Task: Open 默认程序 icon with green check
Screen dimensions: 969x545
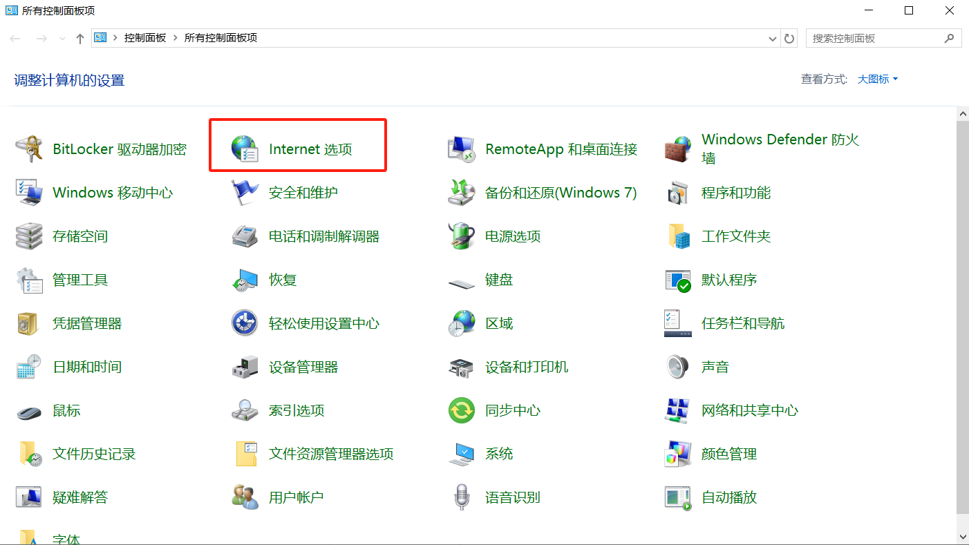Action: click(678, 280)
